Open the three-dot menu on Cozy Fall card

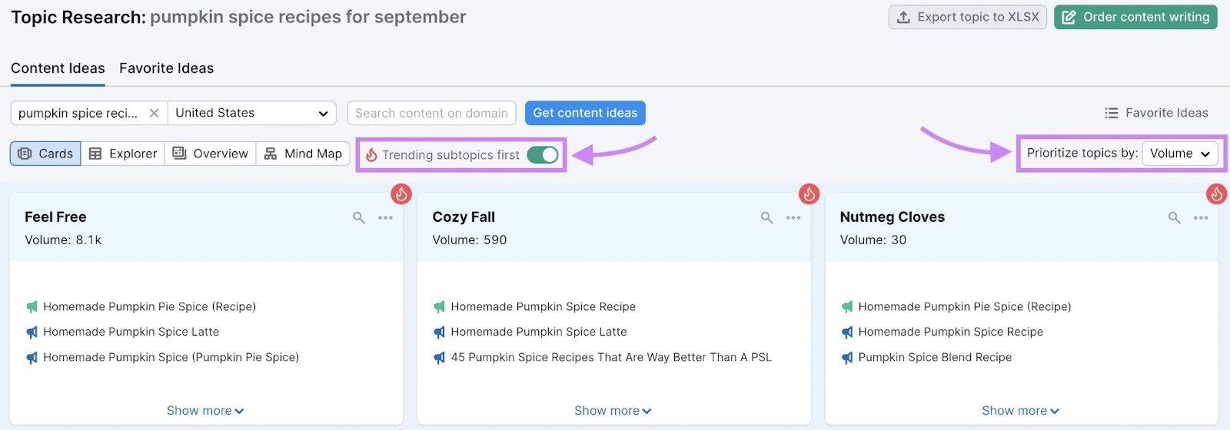793,218
